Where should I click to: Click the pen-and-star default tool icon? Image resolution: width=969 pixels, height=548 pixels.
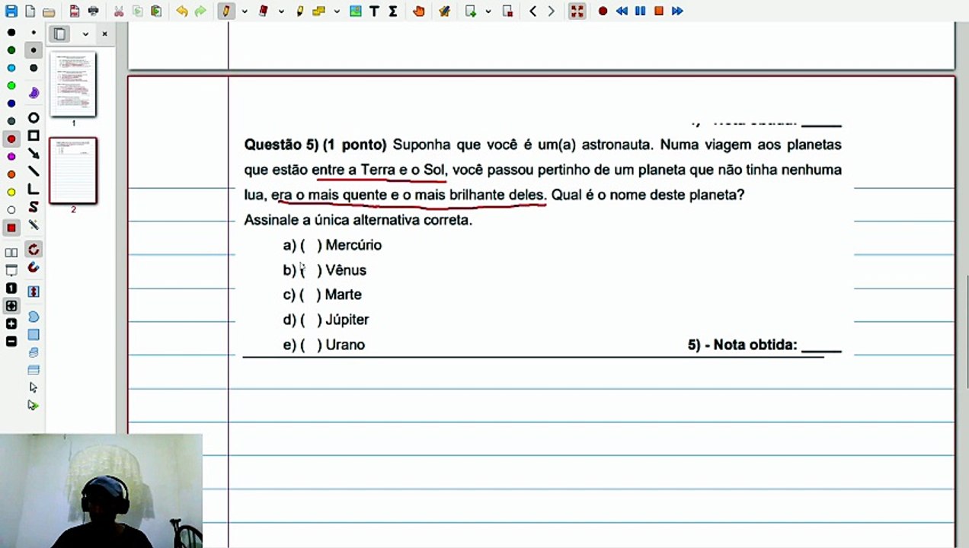[x=445, y=11]
